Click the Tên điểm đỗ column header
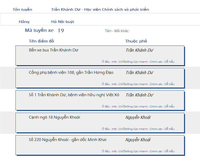The width and height of the screenshot is (200, 156). coord(41,41)
